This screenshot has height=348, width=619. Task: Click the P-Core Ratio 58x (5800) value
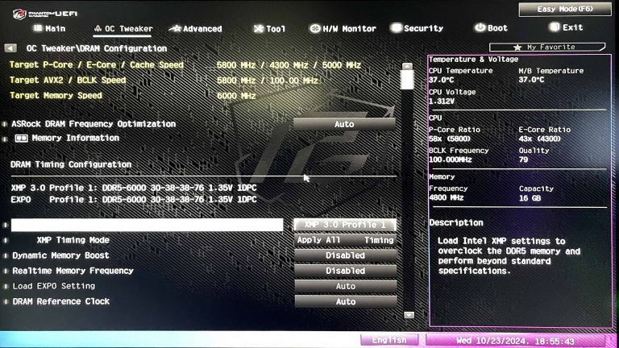[450, 139]
